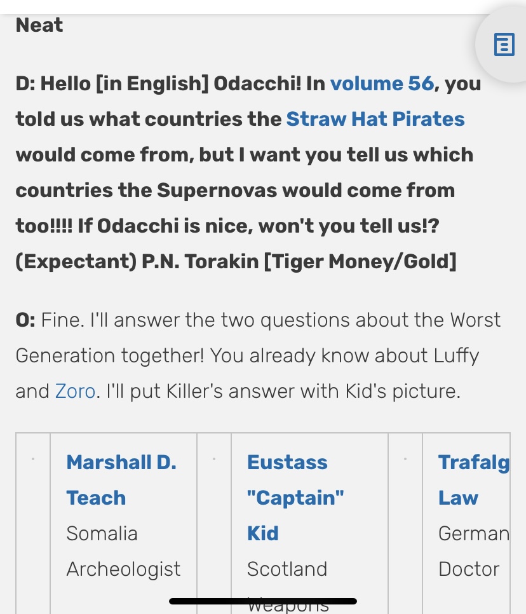Follow the Straw Hat Pirates link
Screen dimensions: 526x614
click(375, 119)
